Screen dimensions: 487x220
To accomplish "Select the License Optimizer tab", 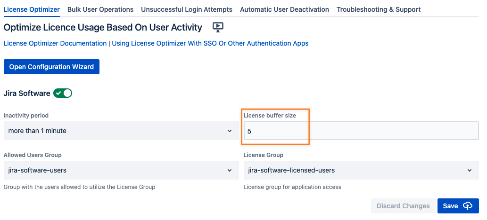I will pos(32,9).
